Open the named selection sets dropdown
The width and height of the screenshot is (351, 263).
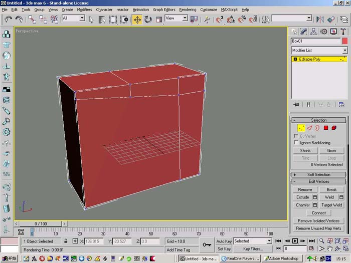(x=309, y=18)
